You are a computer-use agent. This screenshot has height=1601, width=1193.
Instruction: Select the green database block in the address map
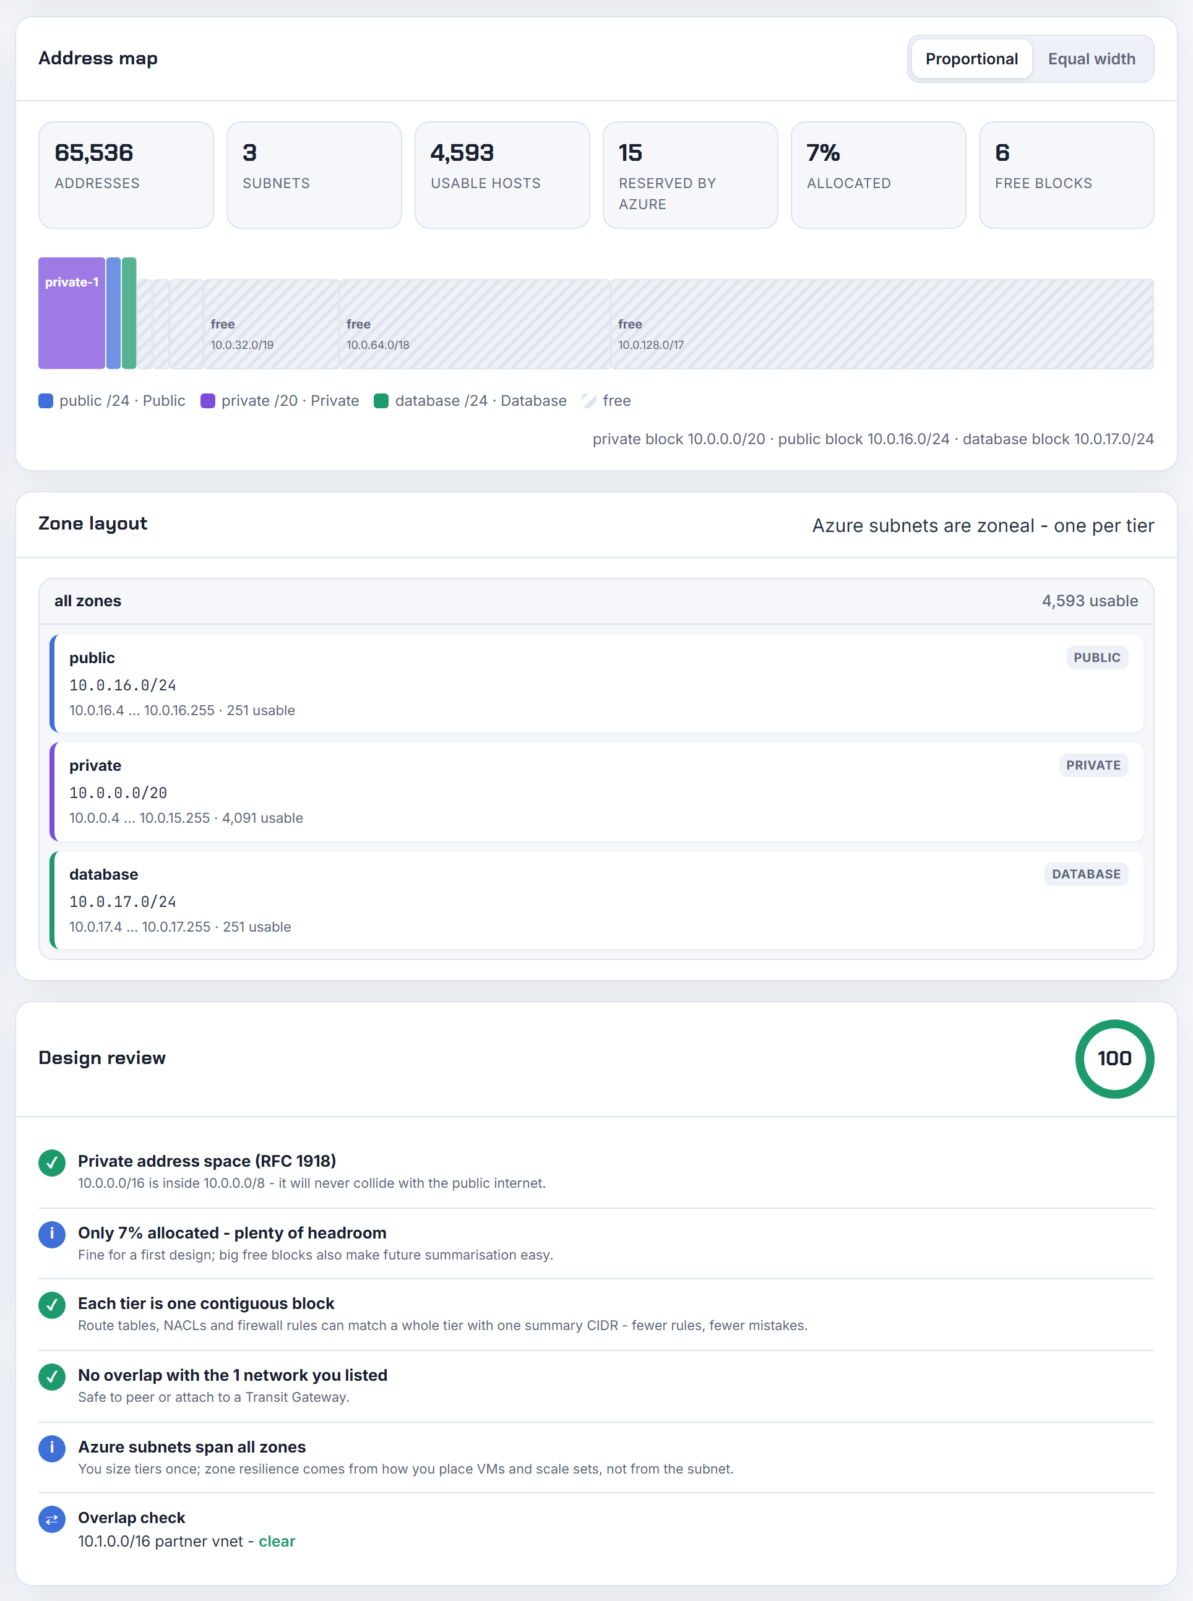click(129, 313)
